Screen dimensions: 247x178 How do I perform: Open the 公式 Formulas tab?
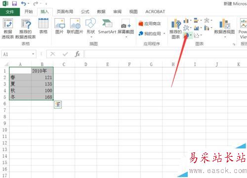(85, 12)
